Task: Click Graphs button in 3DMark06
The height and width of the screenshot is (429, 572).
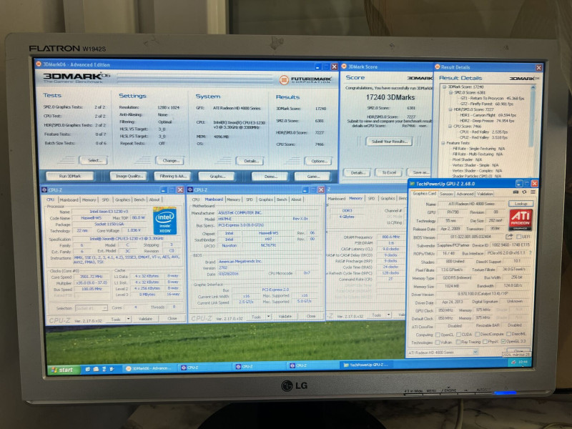Action: (217, 177)
